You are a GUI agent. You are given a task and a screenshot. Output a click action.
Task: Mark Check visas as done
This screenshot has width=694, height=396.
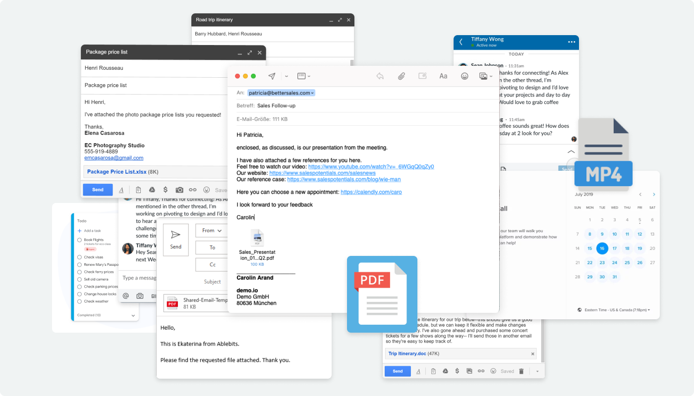(79, 257)
